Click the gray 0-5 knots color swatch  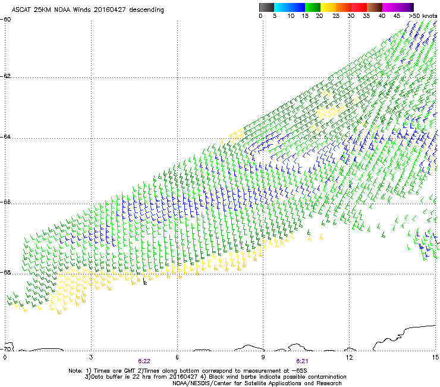(266, 7)
